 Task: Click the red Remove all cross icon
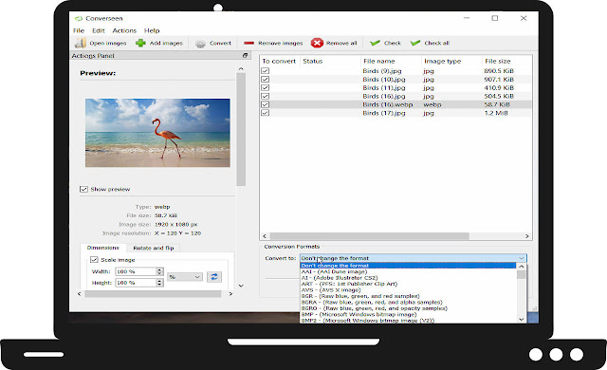coord(317,43)
